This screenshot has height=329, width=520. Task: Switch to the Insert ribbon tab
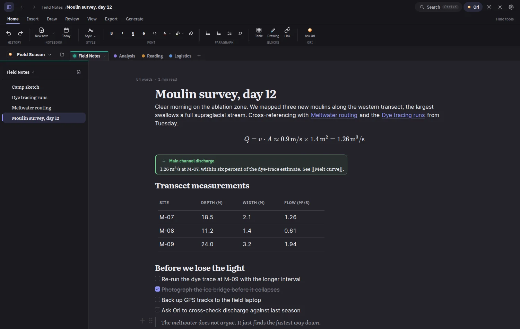[x=33, y=19]
